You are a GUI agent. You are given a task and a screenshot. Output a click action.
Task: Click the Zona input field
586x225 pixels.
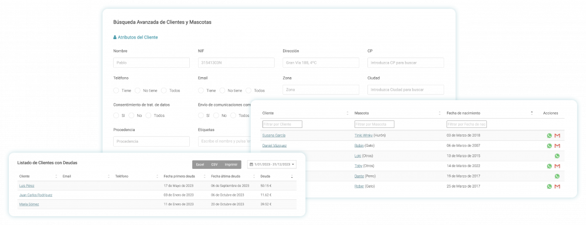(x=321, y=90)
